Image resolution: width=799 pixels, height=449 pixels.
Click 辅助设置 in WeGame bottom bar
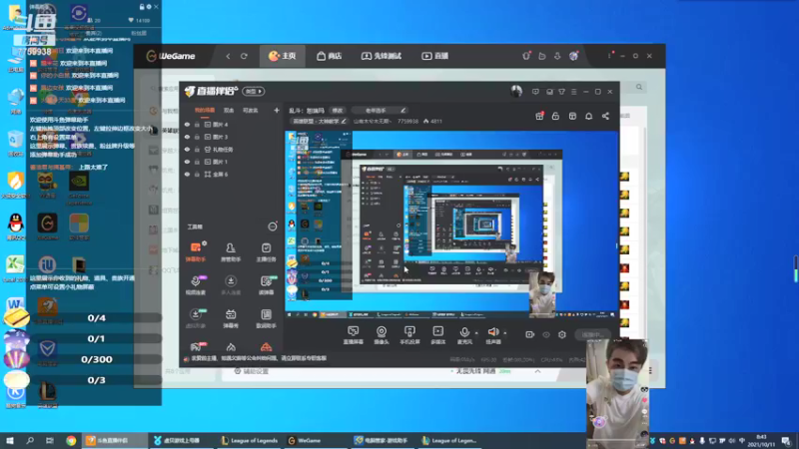pyautogui.click(x=252, y=371)
